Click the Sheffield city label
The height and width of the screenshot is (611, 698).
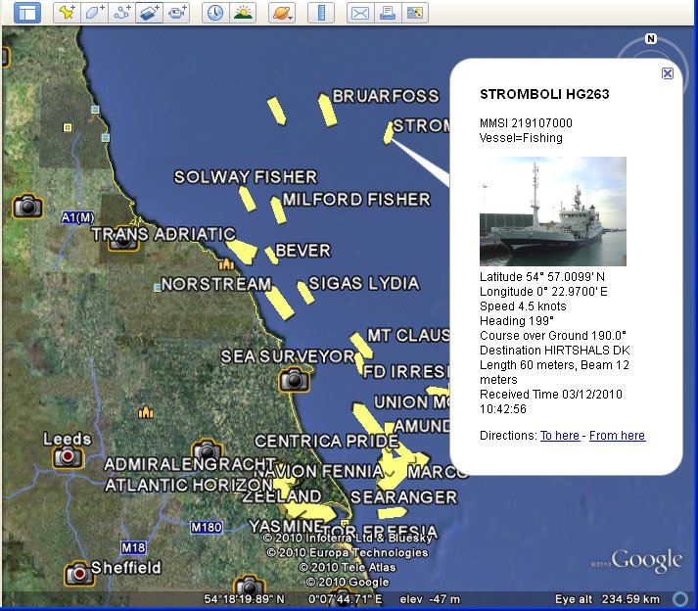coord(126,567)
